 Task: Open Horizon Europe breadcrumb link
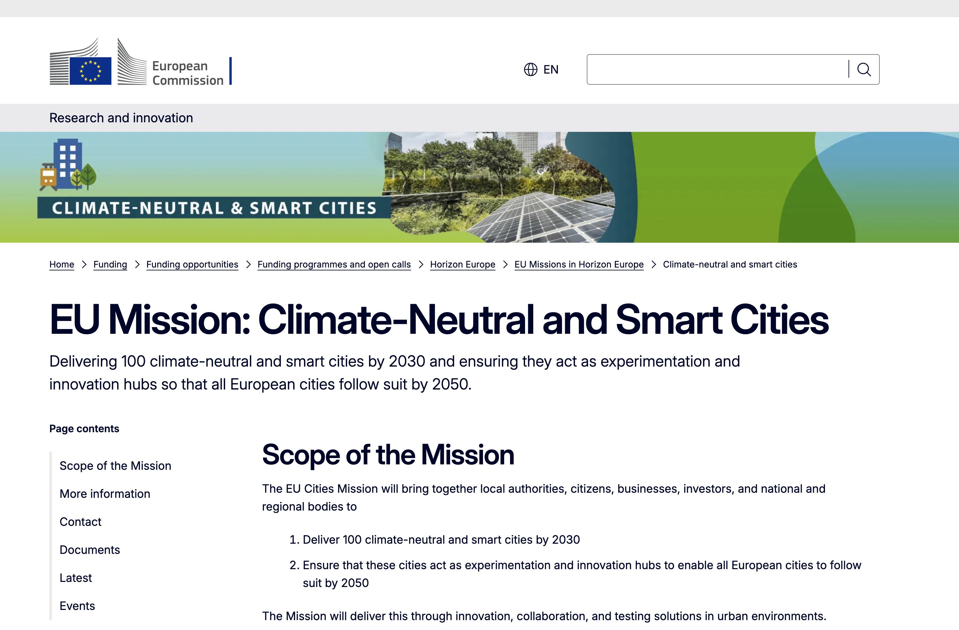coord(463,264)
